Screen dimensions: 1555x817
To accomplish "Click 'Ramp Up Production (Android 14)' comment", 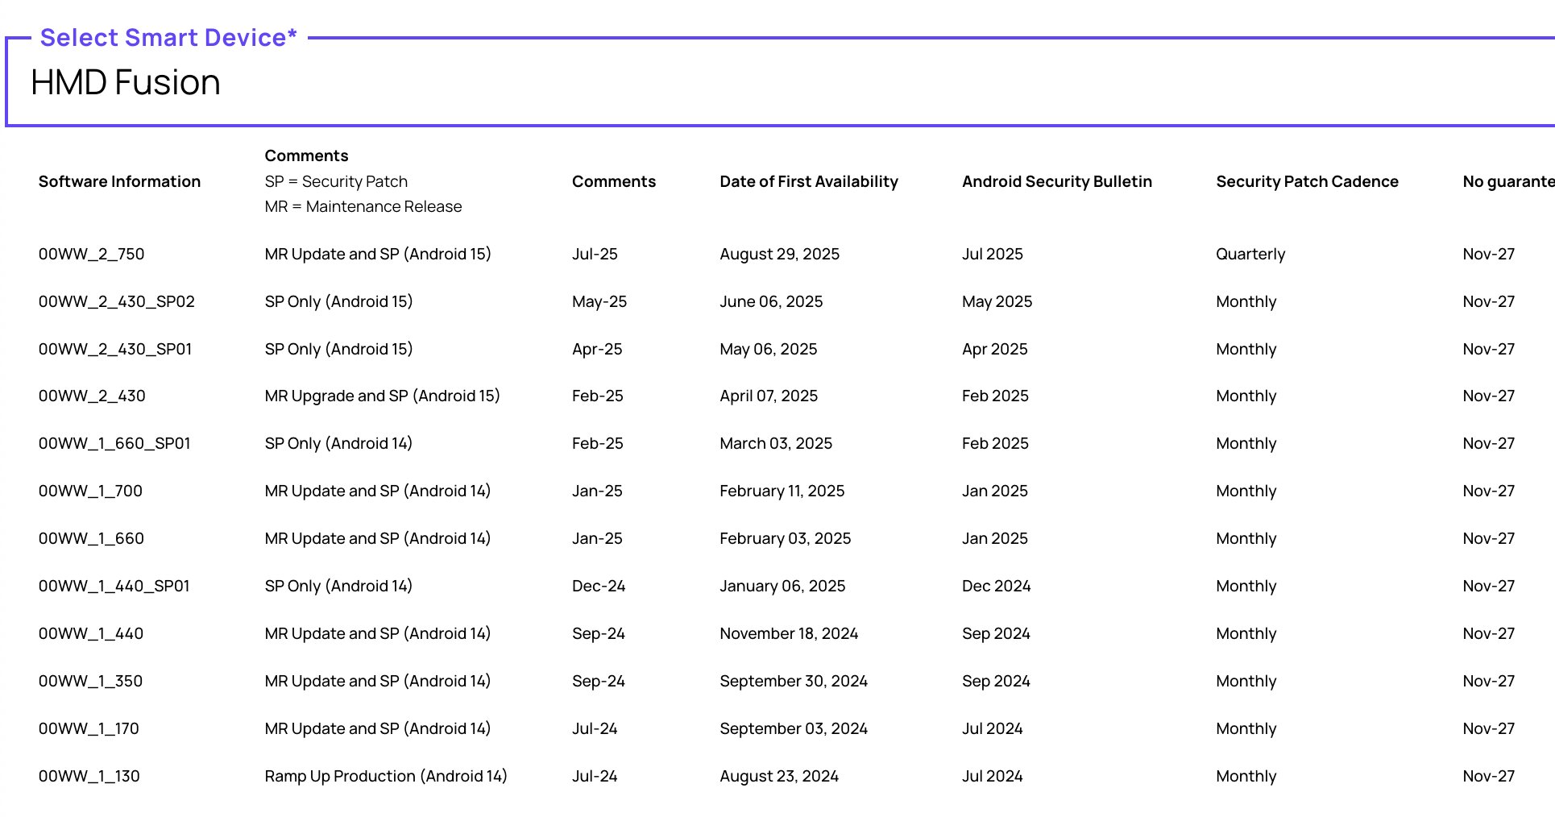I will pyautogui.click(x=386, y=776).
